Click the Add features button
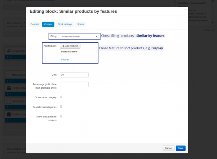This screenshot has height=159, width=217. [x=70, y=46]
